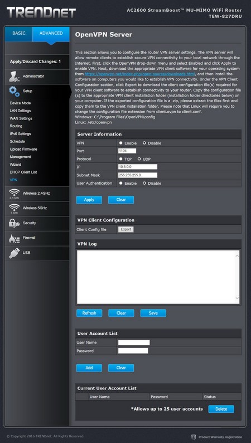Viewport: 251px width, 443px height.
Task: Follow the openvpn.net downloads link
Action: pos(140,74)
